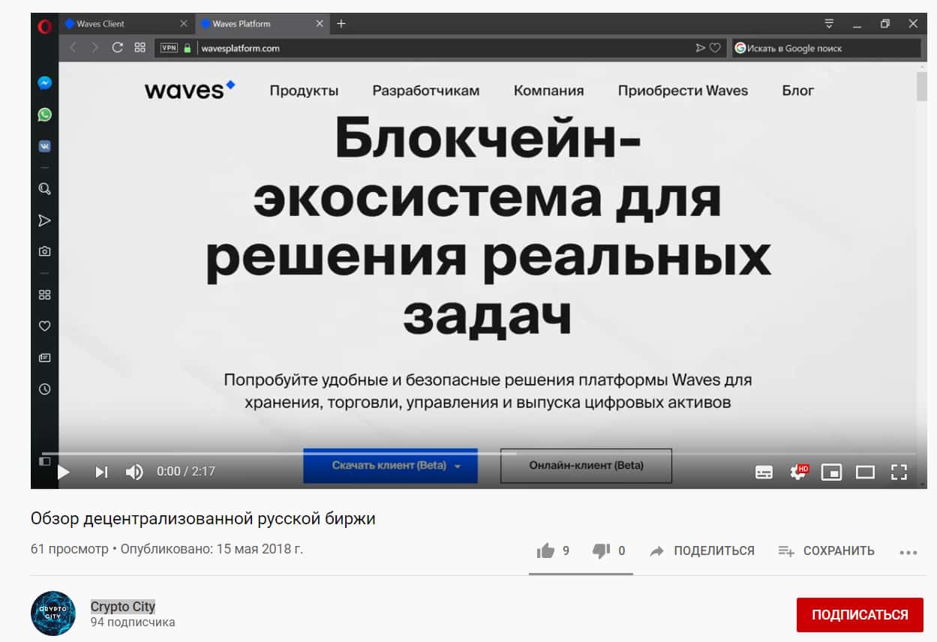Screen dimensions: 937x642
Task: Open Messenger in Opera sidebar
Action: (x=45, y=83)
